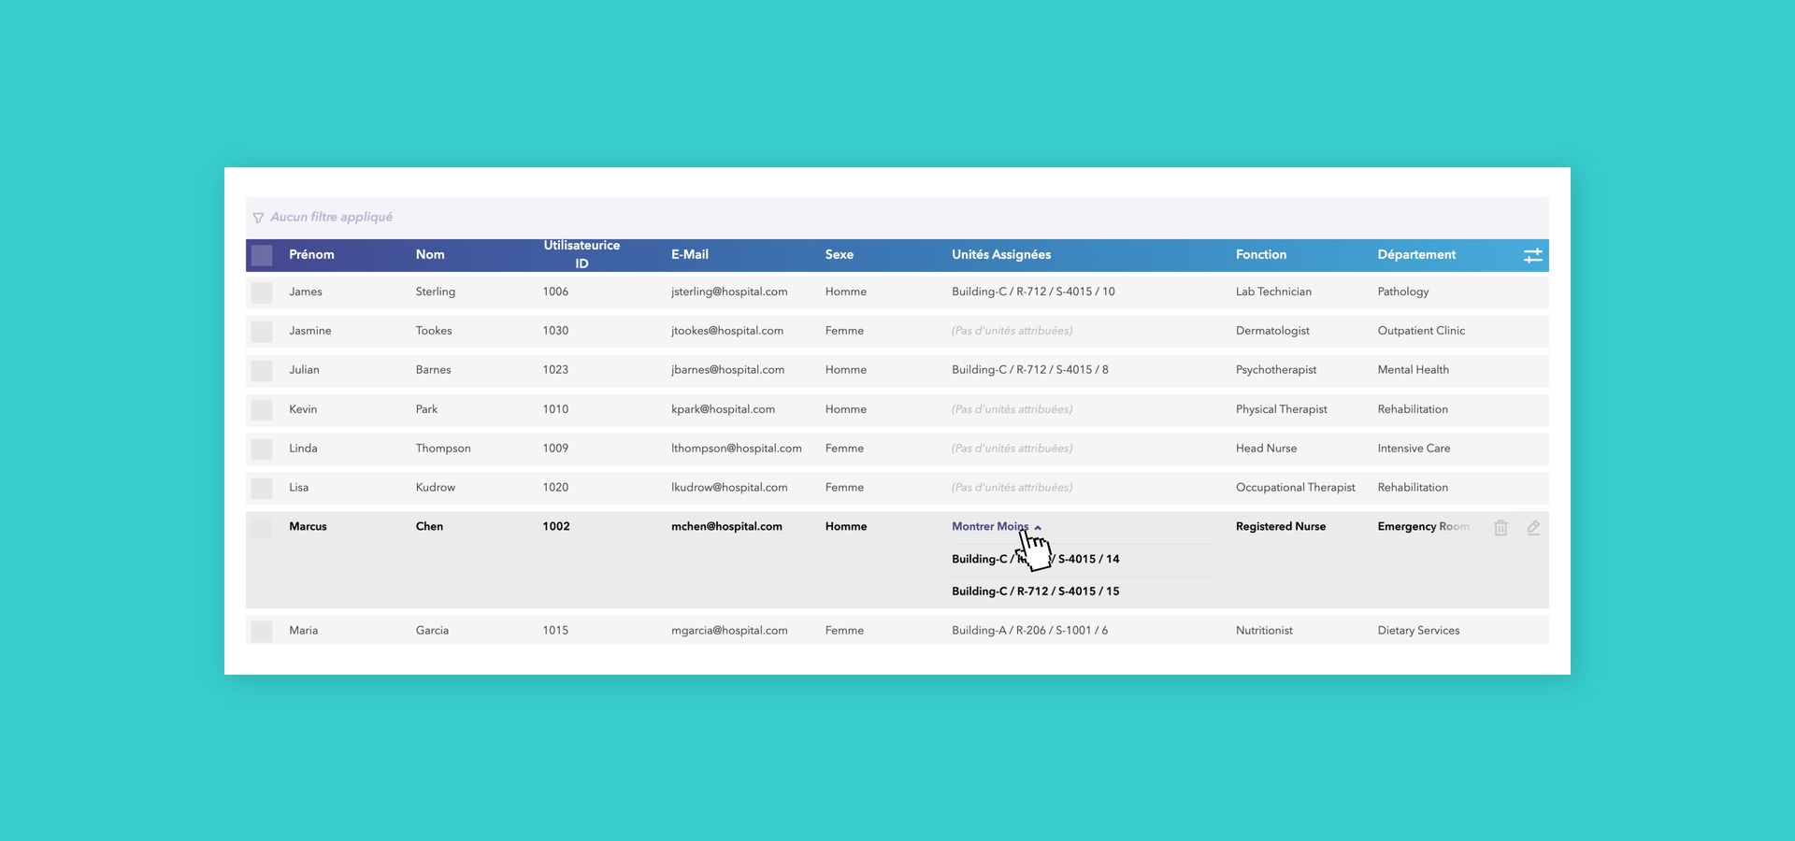Image resolution: width=1795 pixels, height=841 pixels.
Task: Click the Fonction column header
Action: (x=1260, y=254)
